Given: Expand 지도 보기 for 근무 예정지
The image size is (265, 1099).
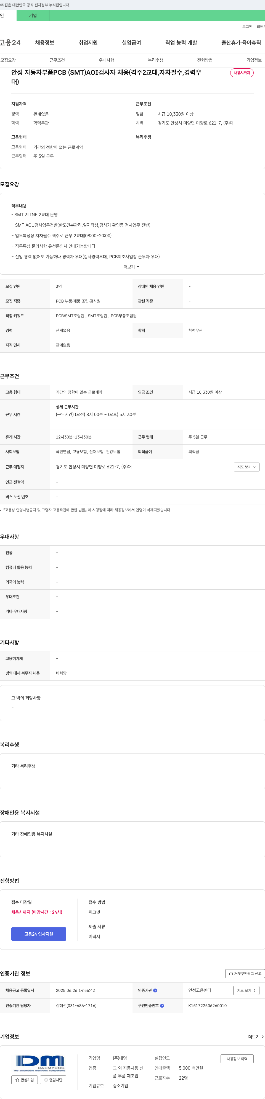Looking at the screenshot, I should click(x=247, y=467).
